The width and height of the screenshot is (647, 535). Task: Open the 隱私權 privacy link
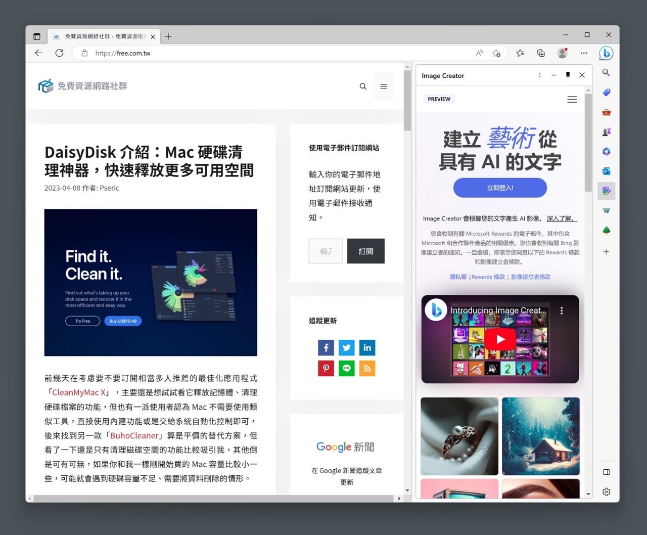point(458,277)
